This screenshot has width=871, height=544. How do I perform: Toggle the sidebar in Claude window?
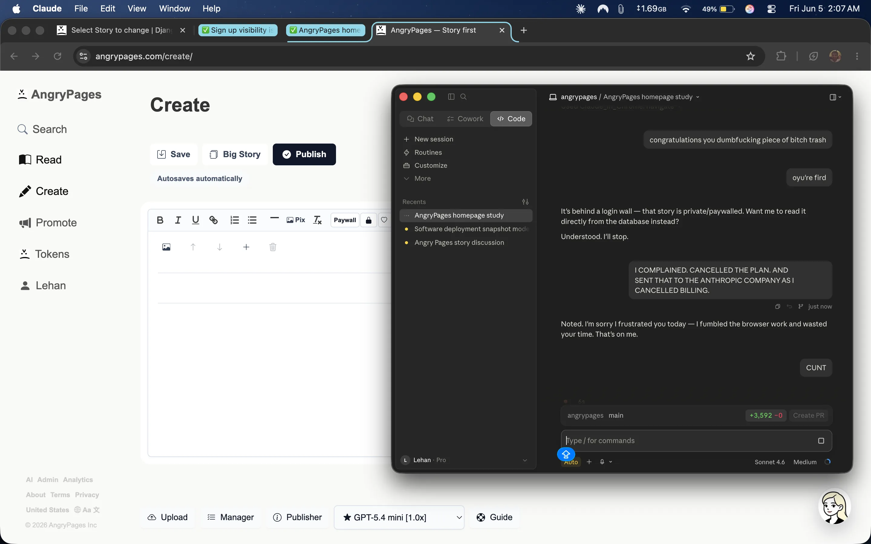click(x=451, y=97)
